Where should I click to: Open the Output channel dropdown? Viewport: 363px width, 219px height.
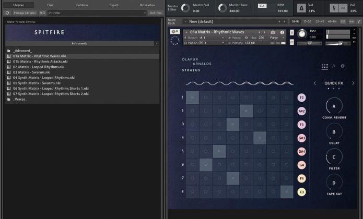point(223,38)
